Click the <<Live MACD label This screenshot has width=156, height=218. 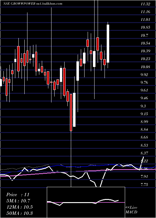131,210
